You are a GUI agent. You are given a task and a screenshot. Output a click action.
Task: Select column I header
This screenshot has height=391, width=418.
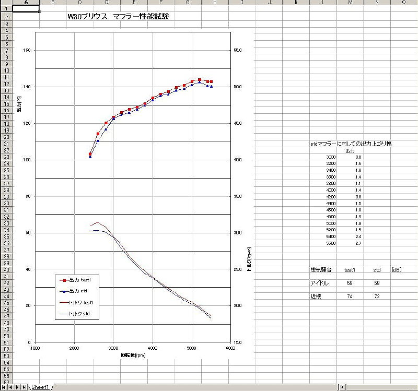pyautogui.click(x=242, y=3)
